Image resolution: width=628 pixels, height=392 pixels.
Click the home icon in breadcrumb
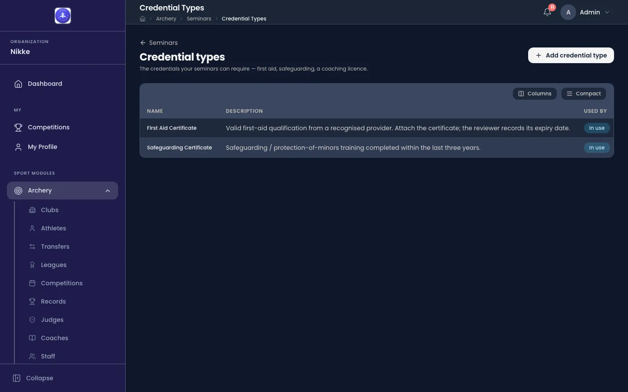143,19
